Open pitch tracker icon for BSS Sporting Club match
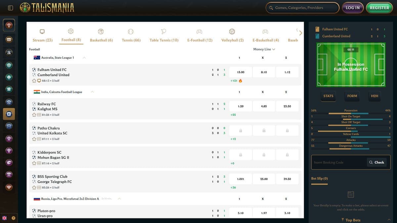Screen dimensions: 397x223 (39, 187)
